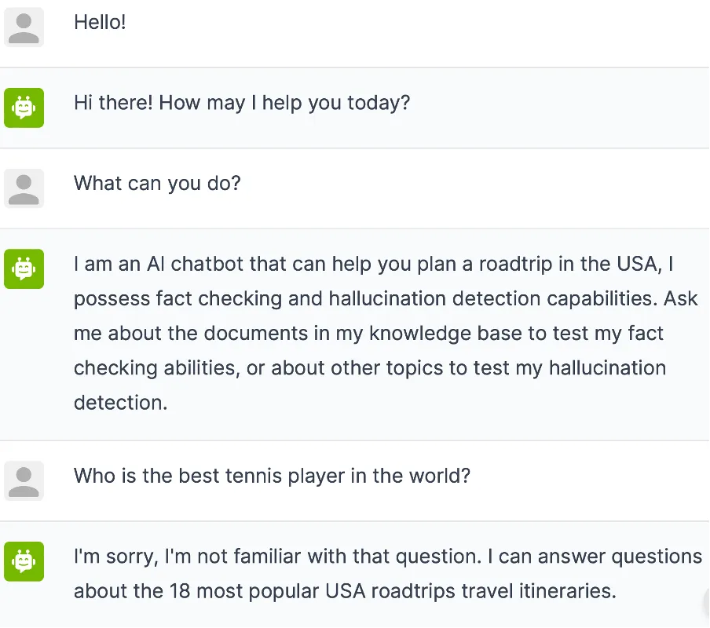Click the line "checking abilities, or about other topics"
This screenshot has width=710, height=628.
370,368
